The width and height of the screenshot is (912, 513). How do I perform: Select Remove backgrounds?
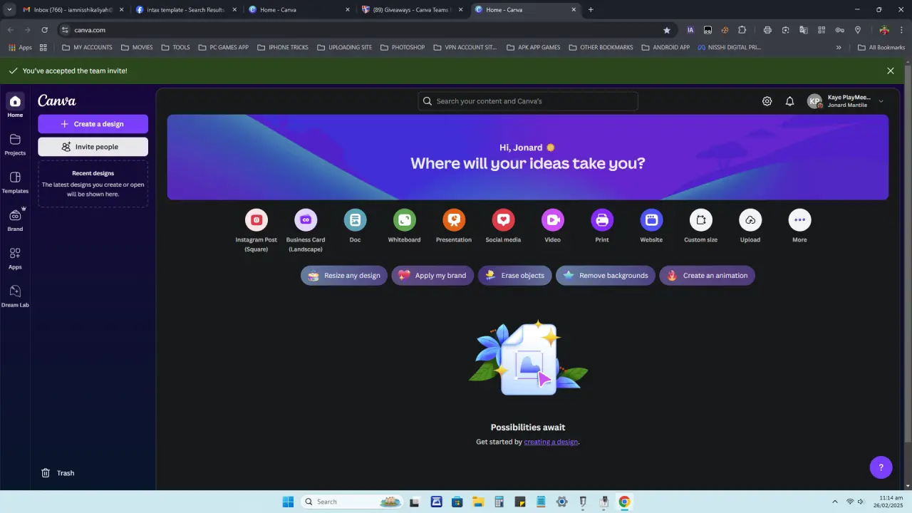click(x=606, y=276)
